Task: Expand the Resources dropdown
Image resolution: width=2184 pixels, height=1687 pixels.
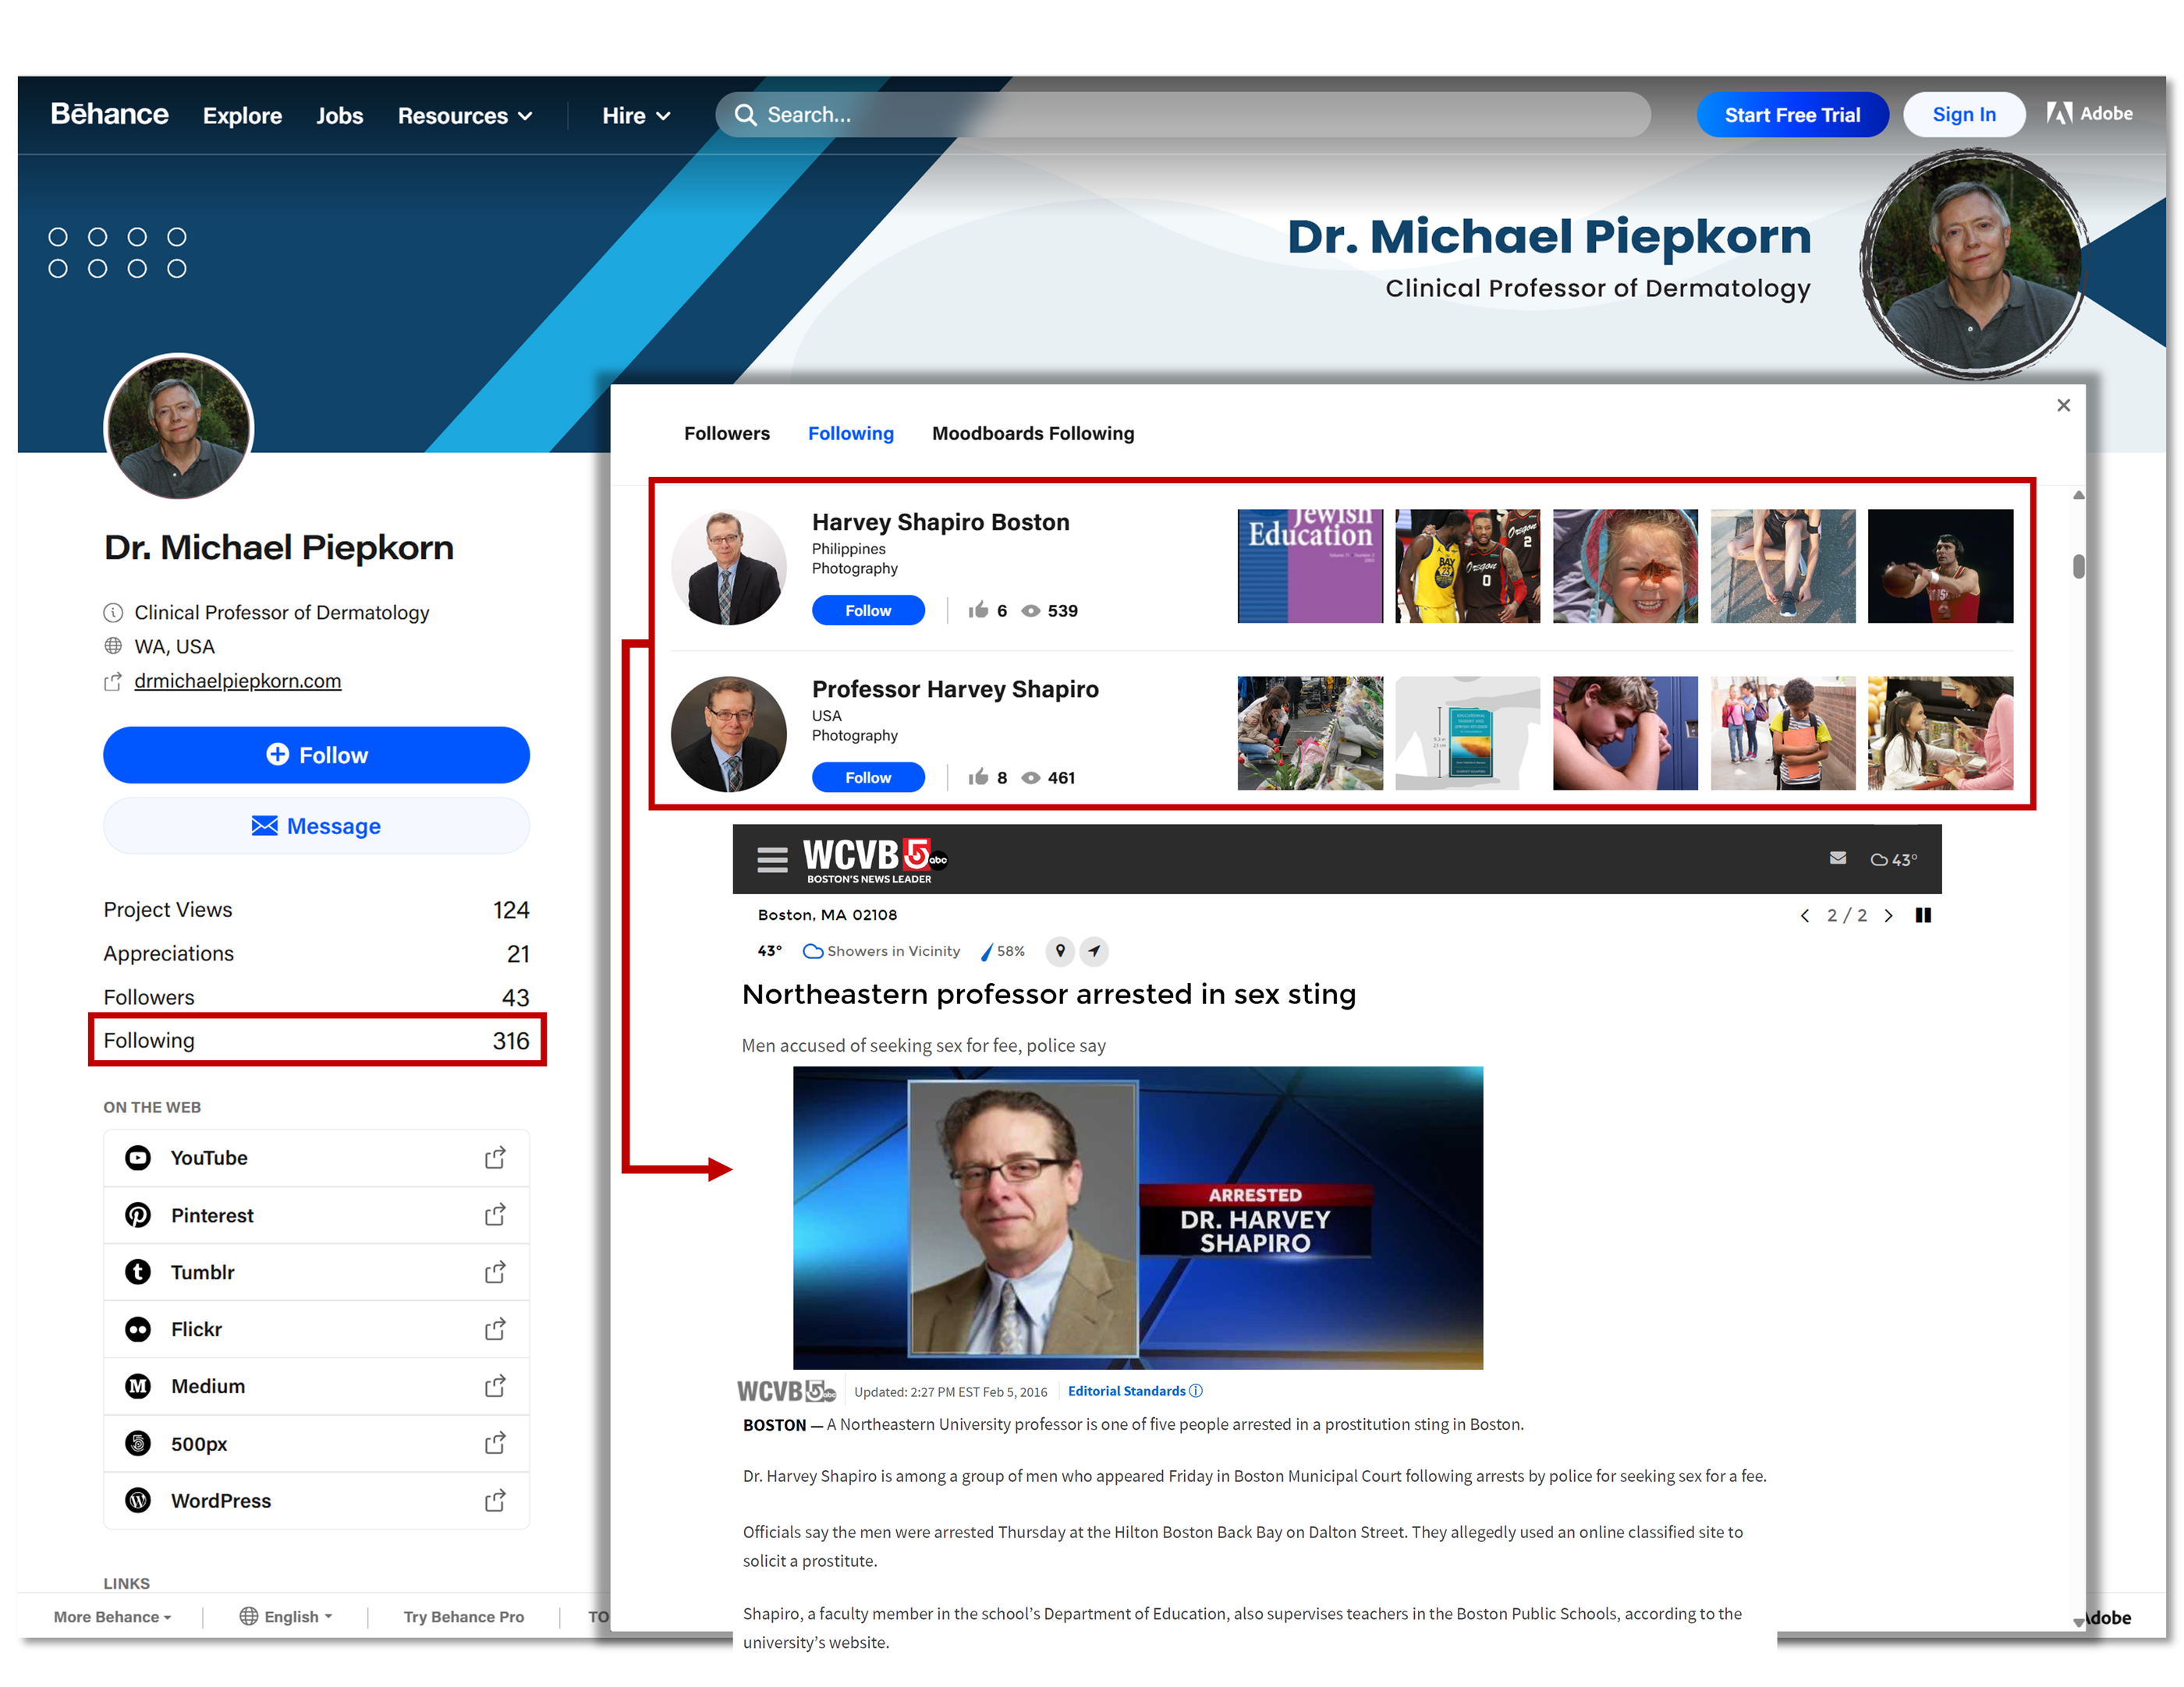Action: [465, 116]
